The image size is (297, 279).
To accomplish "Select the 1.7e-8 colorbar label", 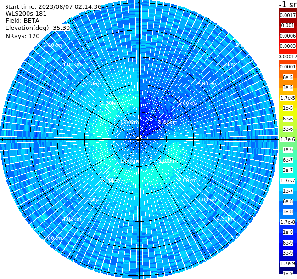I will [x=288, y=222].
